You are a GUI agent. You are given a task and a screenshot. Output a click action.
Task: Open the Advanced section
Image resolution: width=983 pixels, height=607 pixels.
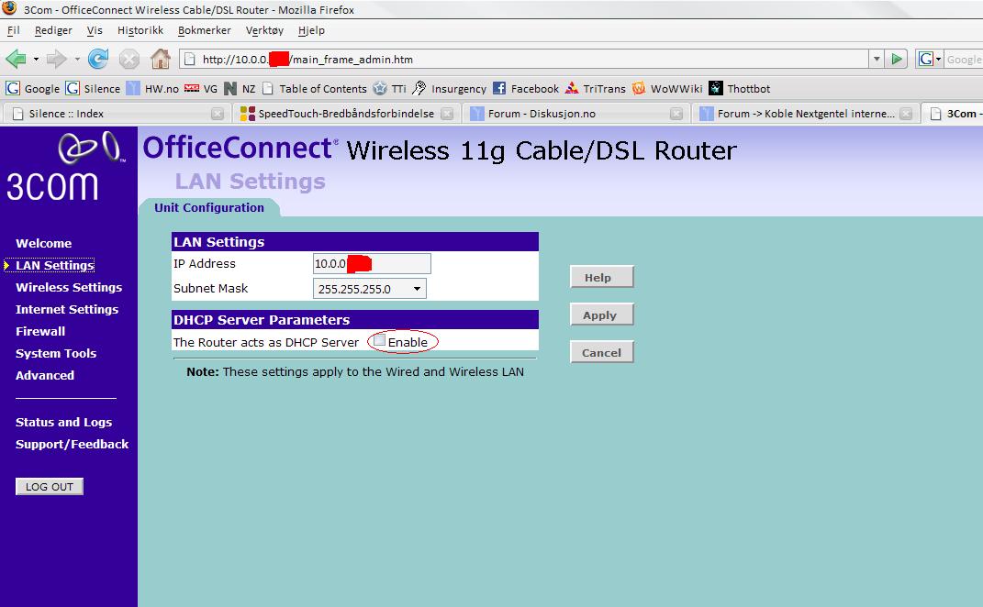click(44, 375)
